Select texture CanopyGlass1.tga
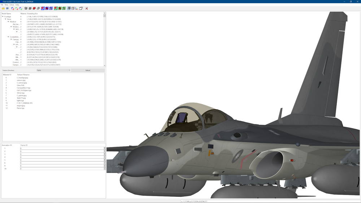 pyautogui.click(x=23, y=88)
